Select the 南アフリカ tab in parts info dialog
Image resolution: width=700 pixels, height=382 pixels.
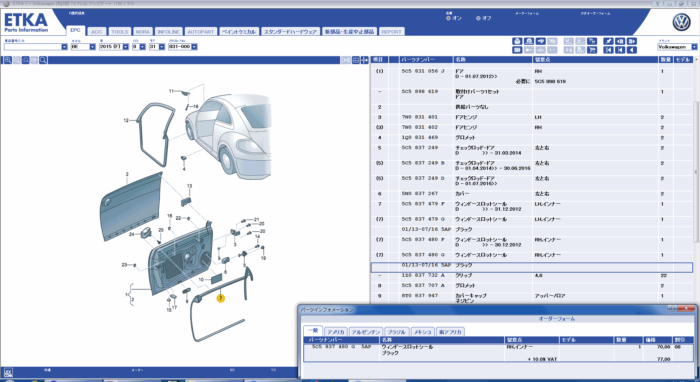point(450,332)
